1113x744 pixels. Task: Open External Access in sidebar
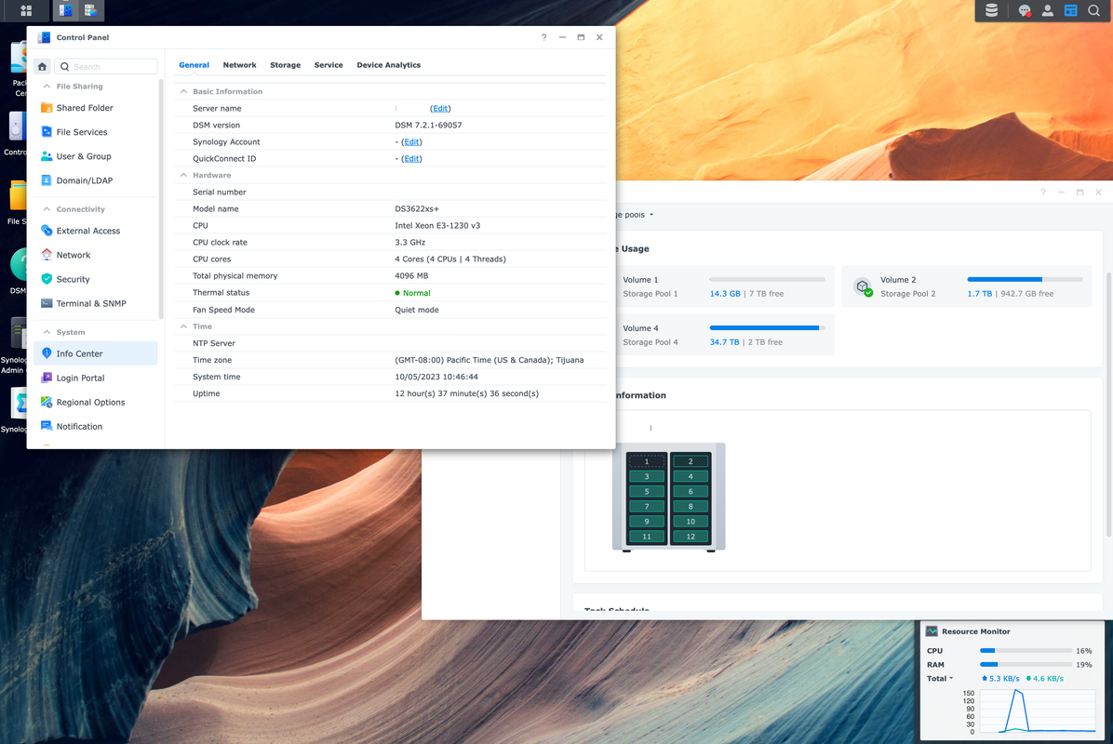click(x=96, y=231)
